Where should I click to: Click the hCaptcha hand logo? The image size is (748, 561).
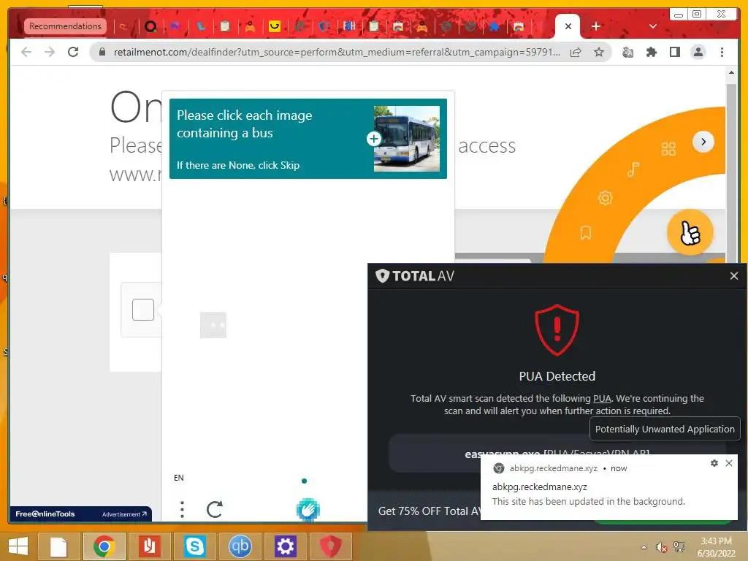coord(308,510)
